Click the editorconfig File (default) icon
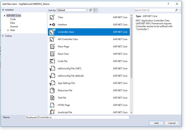The width and height of the screenshot is (185, 132). click(x=52, y=76)
